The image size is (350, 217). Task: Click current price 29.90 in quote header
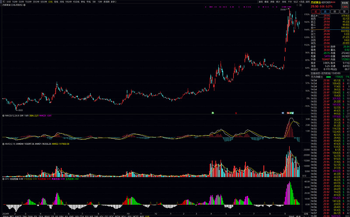(x=315, y=7)
